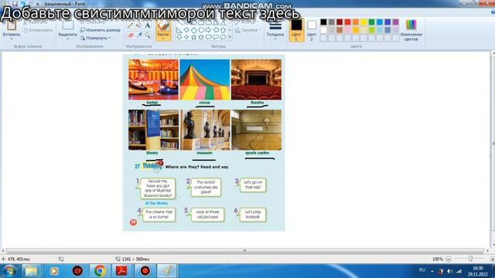The image size is (495, 278).
Task: Click the Undo icon in quick access toolbar
Action: 22,4
